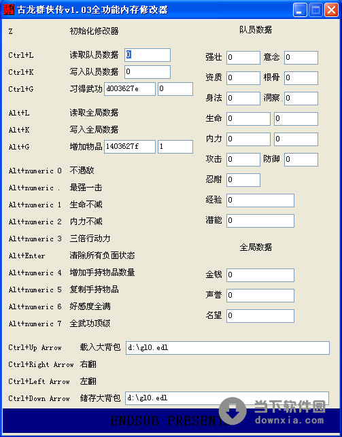Click the 潜能 input field
Viewport: 342px width, 437px height.
260,220
